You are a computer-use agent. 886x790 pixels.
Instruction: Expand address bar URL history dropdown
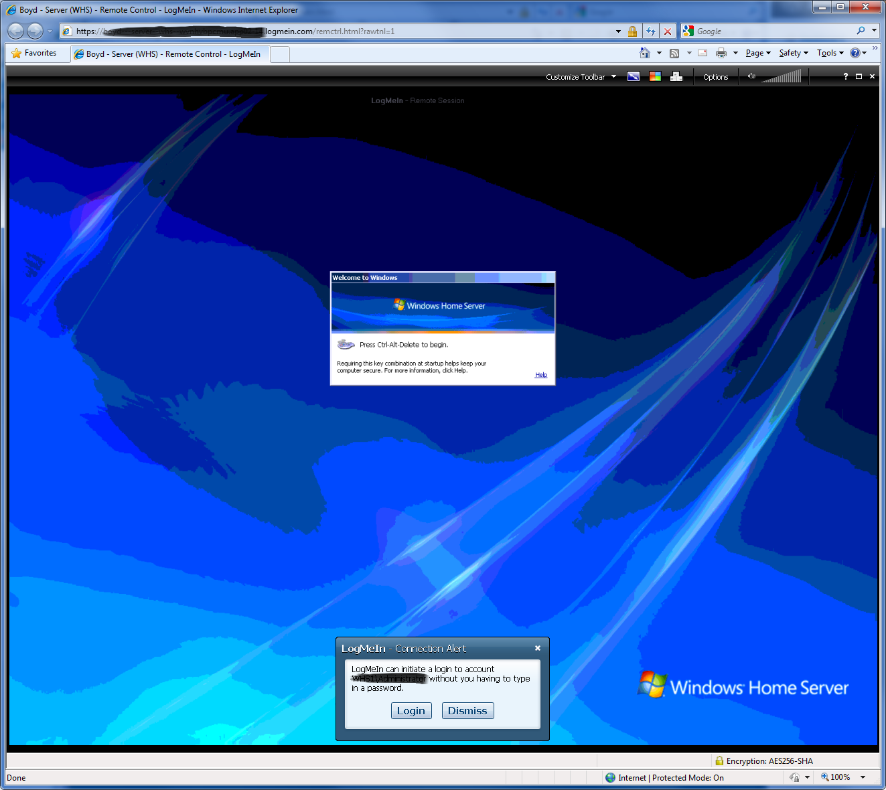tap(618, 31)
